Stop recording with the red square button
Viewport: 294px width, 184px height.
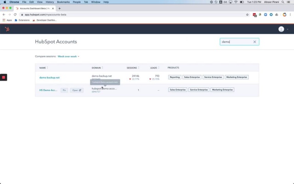(4, 77)
